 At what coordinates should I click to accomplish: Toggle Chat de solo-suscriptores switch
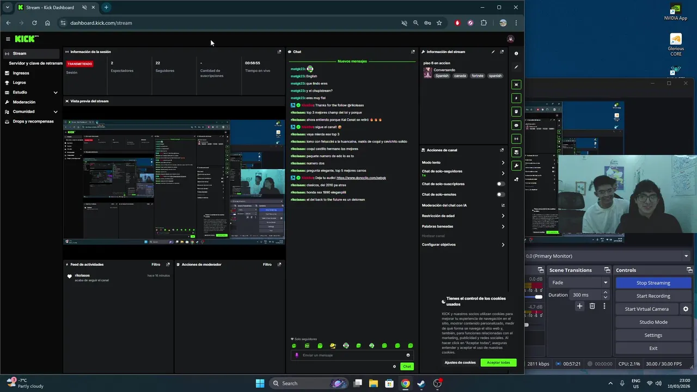(x=500, y=184)
